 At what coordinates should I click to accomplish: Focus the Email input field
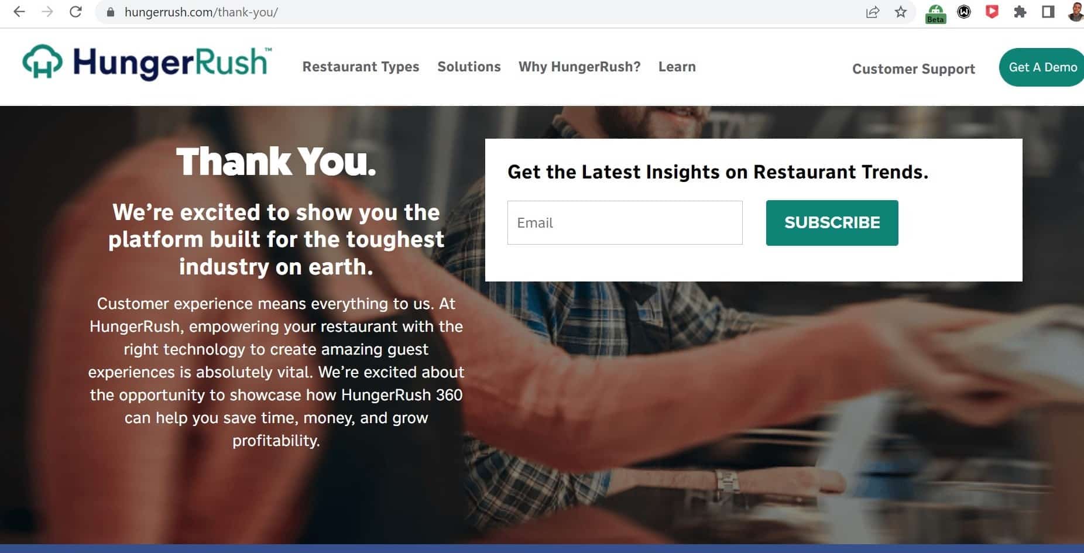click(625, 223)
